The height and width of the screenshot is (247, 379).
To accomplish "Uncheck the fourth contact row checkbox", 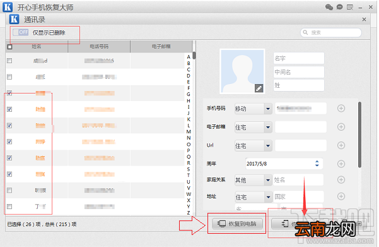I will point(9,109).
